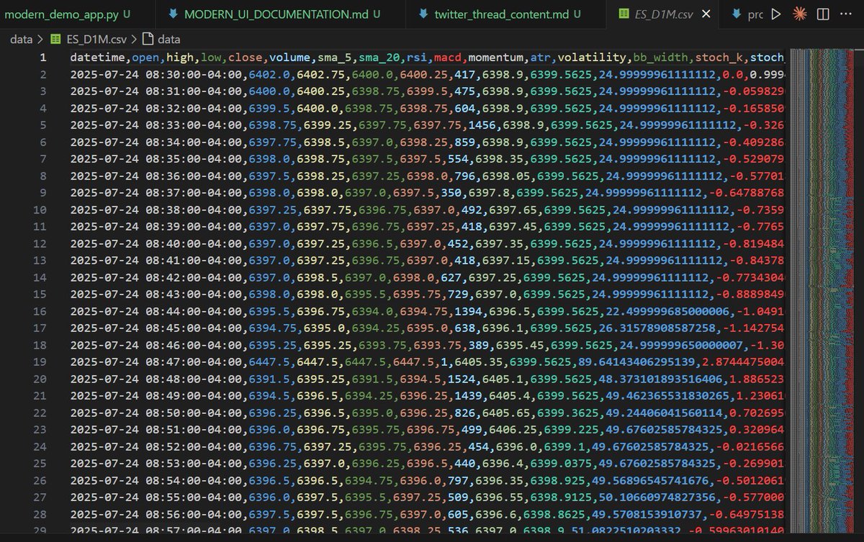The image size is (864, 542).
Task: Click datetime 2025-07-24 08:33:00-04:00
Action: (x=156, y=125)
